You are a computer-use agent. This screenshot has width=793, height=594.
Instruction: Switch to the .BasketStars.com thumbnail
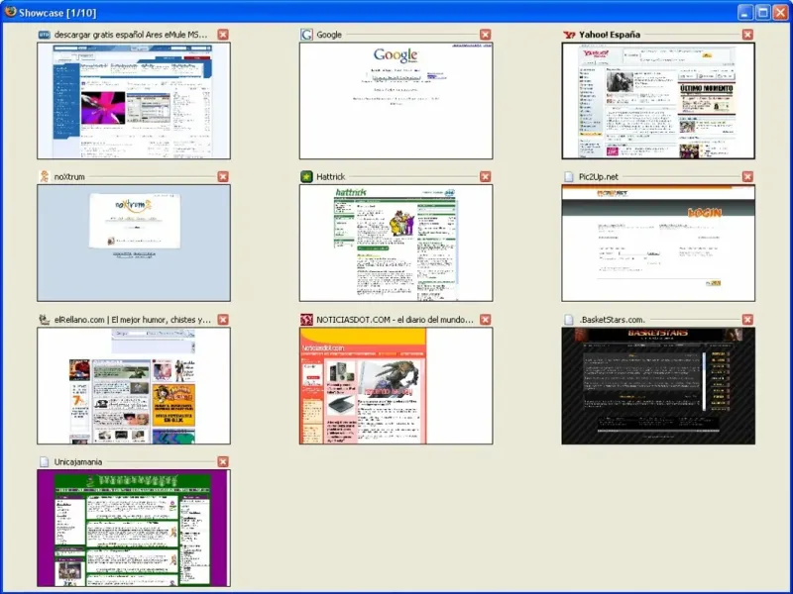tap(658, 385)
